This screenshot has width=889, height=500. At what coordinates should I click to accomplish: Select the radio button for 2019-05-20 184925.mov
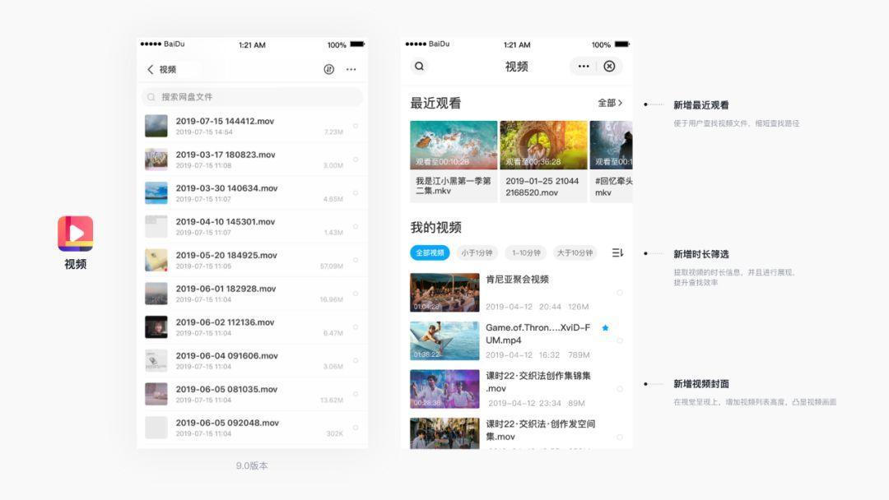pyautogui.click(x=356, y=260)
